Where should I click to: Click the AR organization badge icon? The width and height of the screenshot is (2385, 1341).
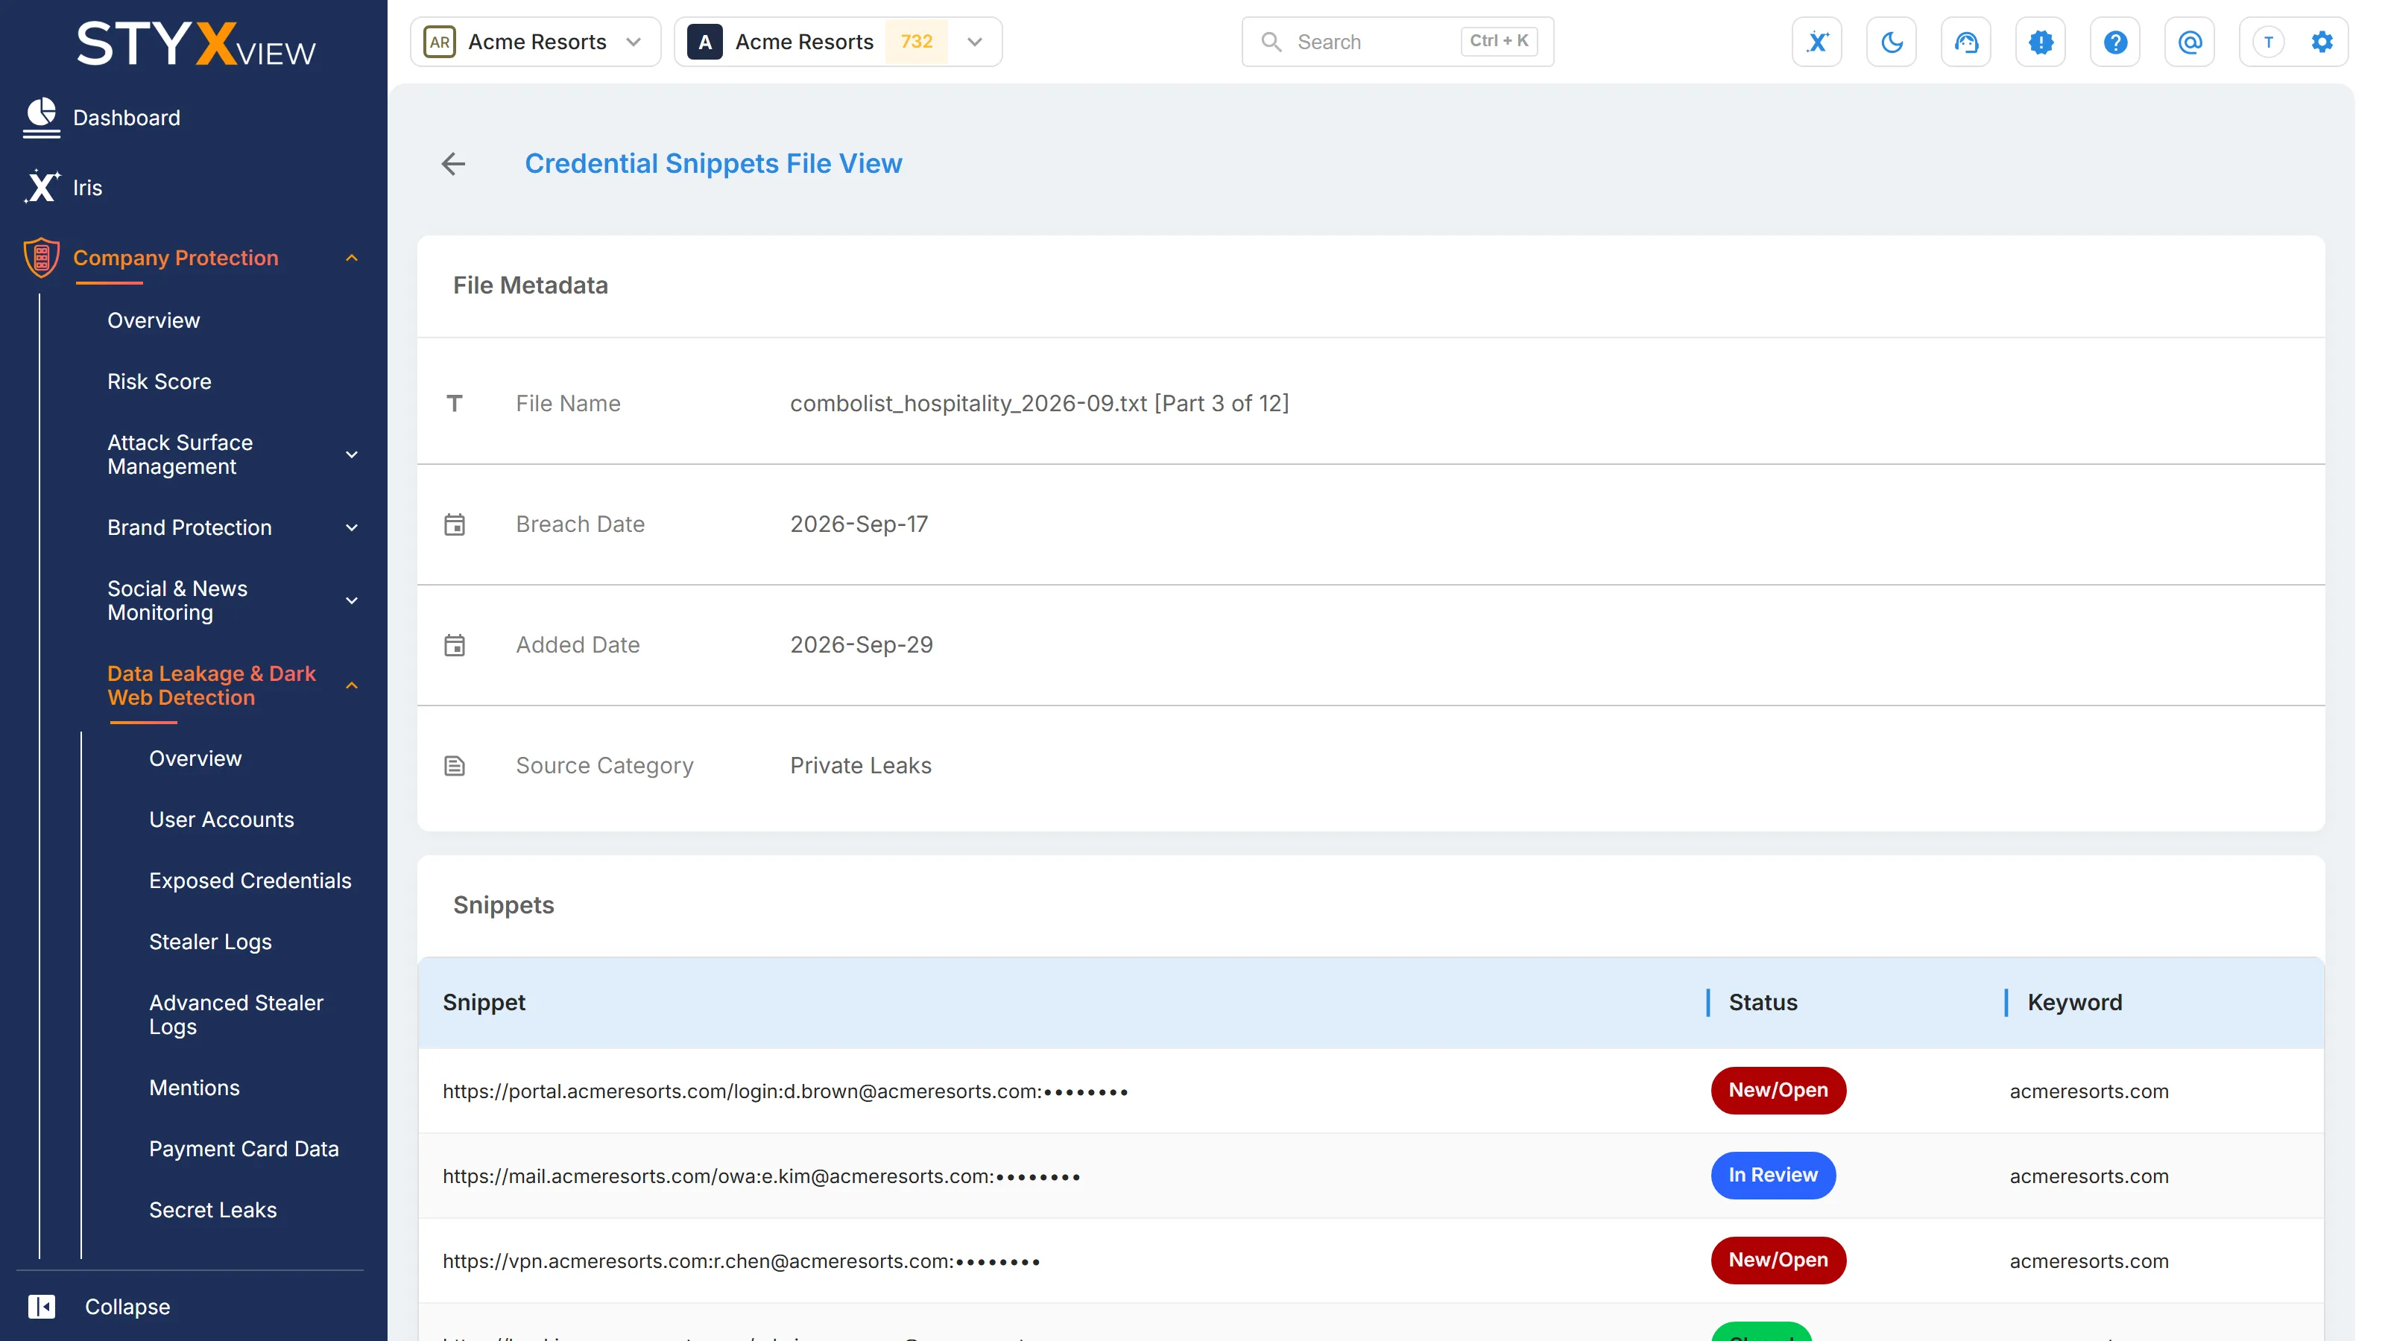440,42
